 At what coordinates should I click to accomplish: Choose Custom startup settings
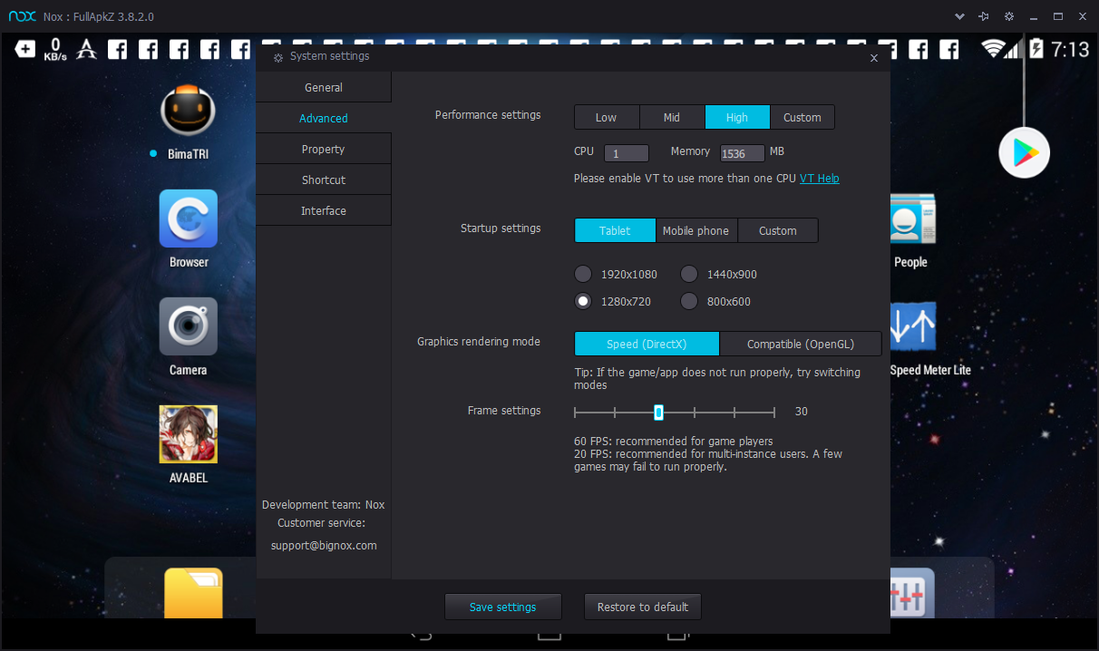tap(778, 230)
